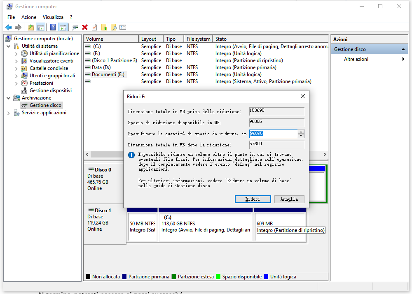This screenshot has width=412, height=294.
Task: Collapse the Archiviazione tree node
Action: [x=9, y=98]
